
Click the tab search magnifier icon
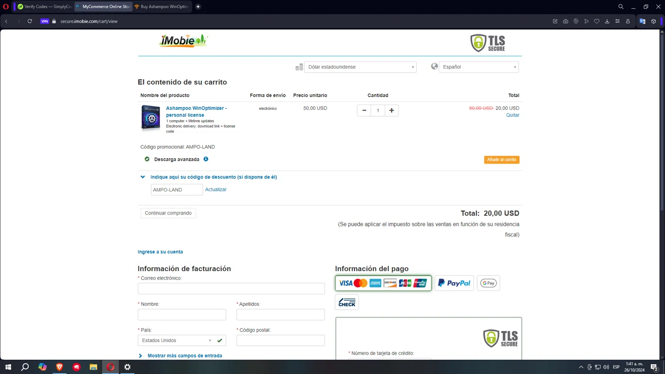621,7
